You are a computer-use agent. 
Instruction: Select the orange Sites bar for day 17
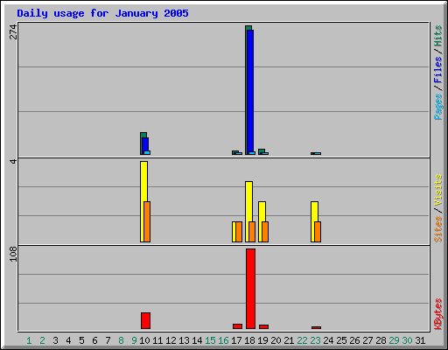tap(239, 232)
